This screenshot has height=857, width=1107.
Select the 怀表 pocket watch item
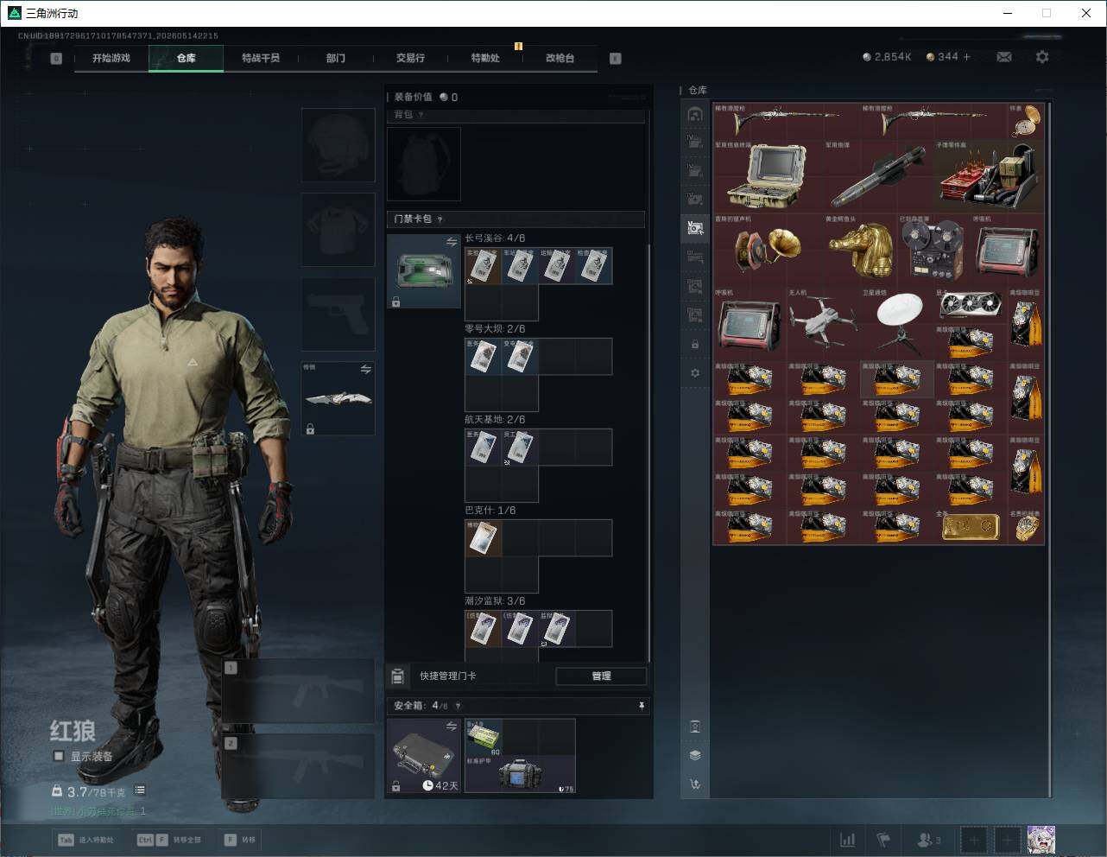1026,121
